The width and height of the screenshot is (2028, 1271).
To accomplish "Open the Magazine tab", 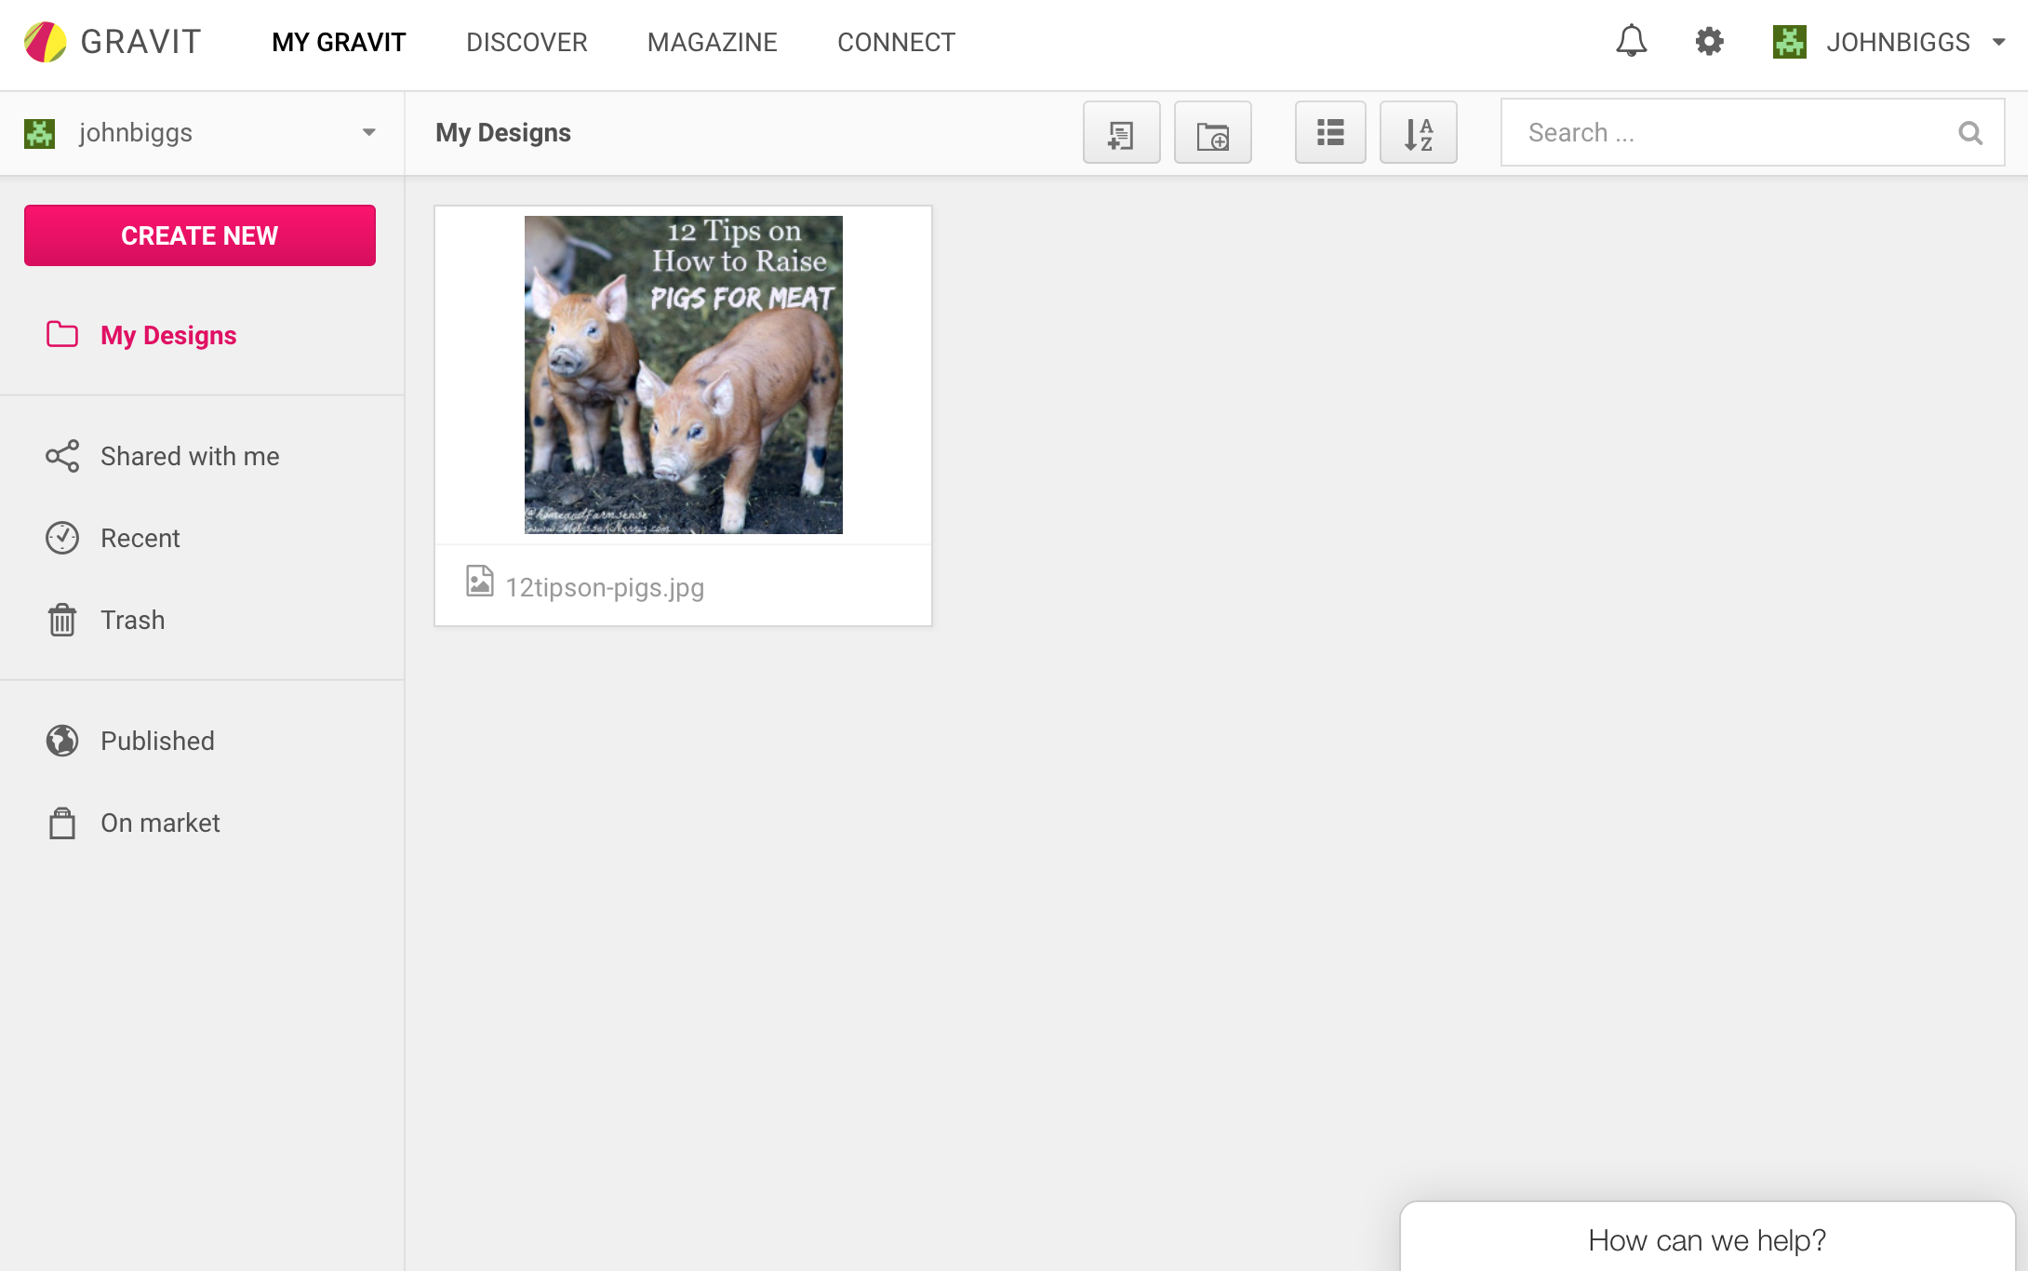I will pos(712,42).
